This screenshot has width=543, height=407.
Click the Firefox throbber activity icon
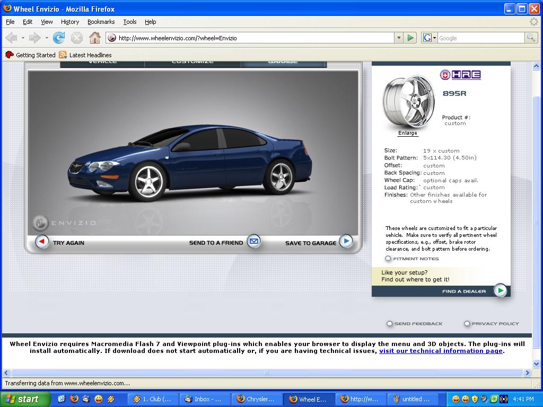point(533,22)
